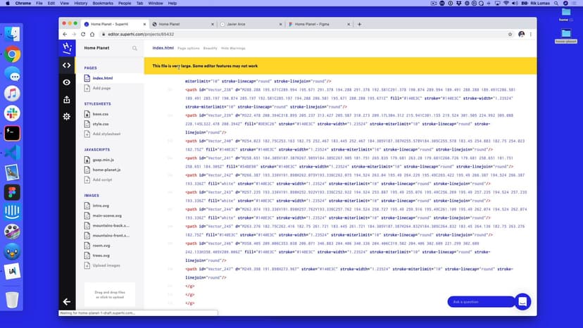Open Figma from the Dock
The height and width of the screenshot is (328, 583).
point(12,191)
